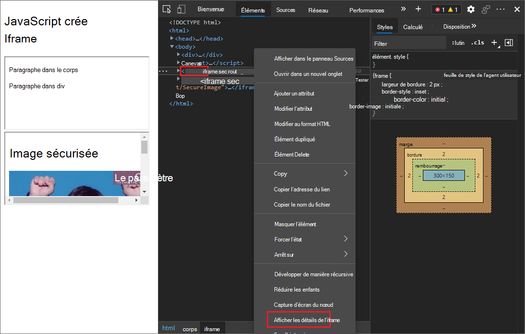Click the rembourrage box label
525x334 pixels.
tap(429, 166)
